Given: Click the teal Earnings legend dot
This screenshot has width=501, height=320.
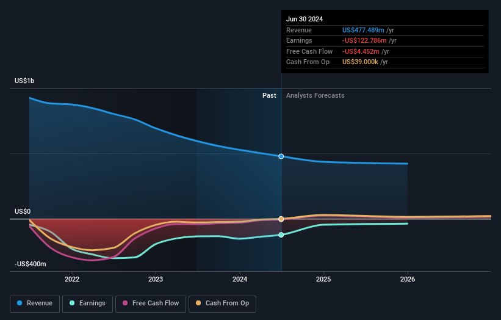Looking at the screenshot, I should coord(72,303).
